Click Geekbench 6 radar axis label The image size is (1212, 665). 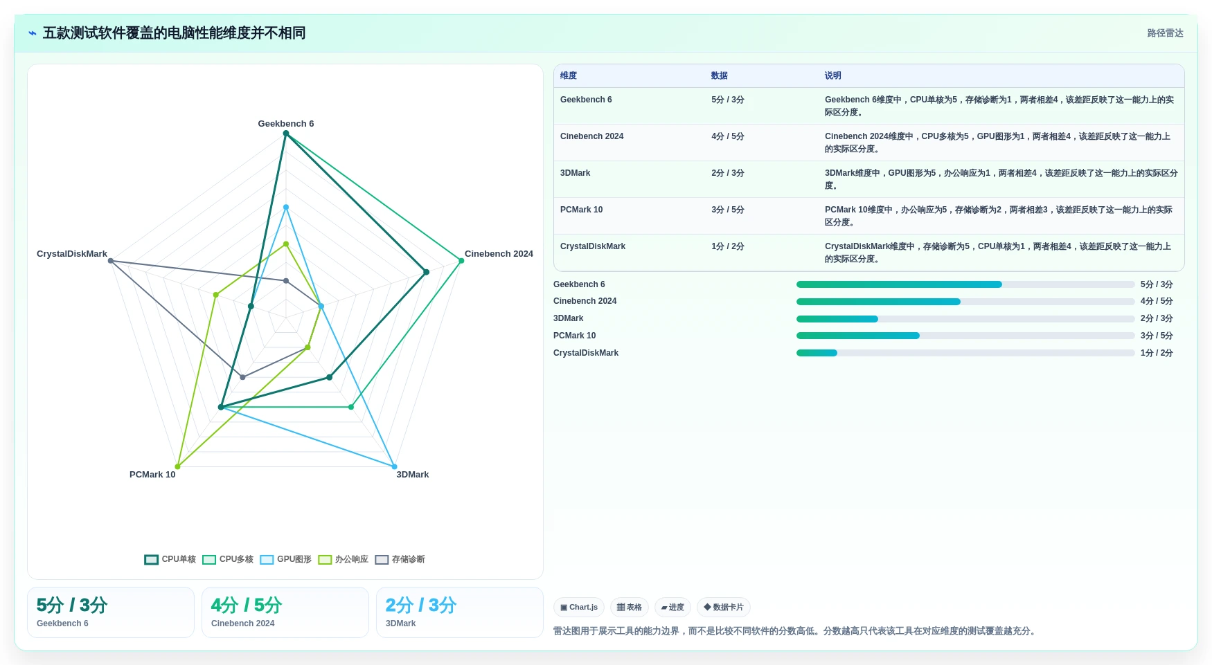(x=286, y=124)
